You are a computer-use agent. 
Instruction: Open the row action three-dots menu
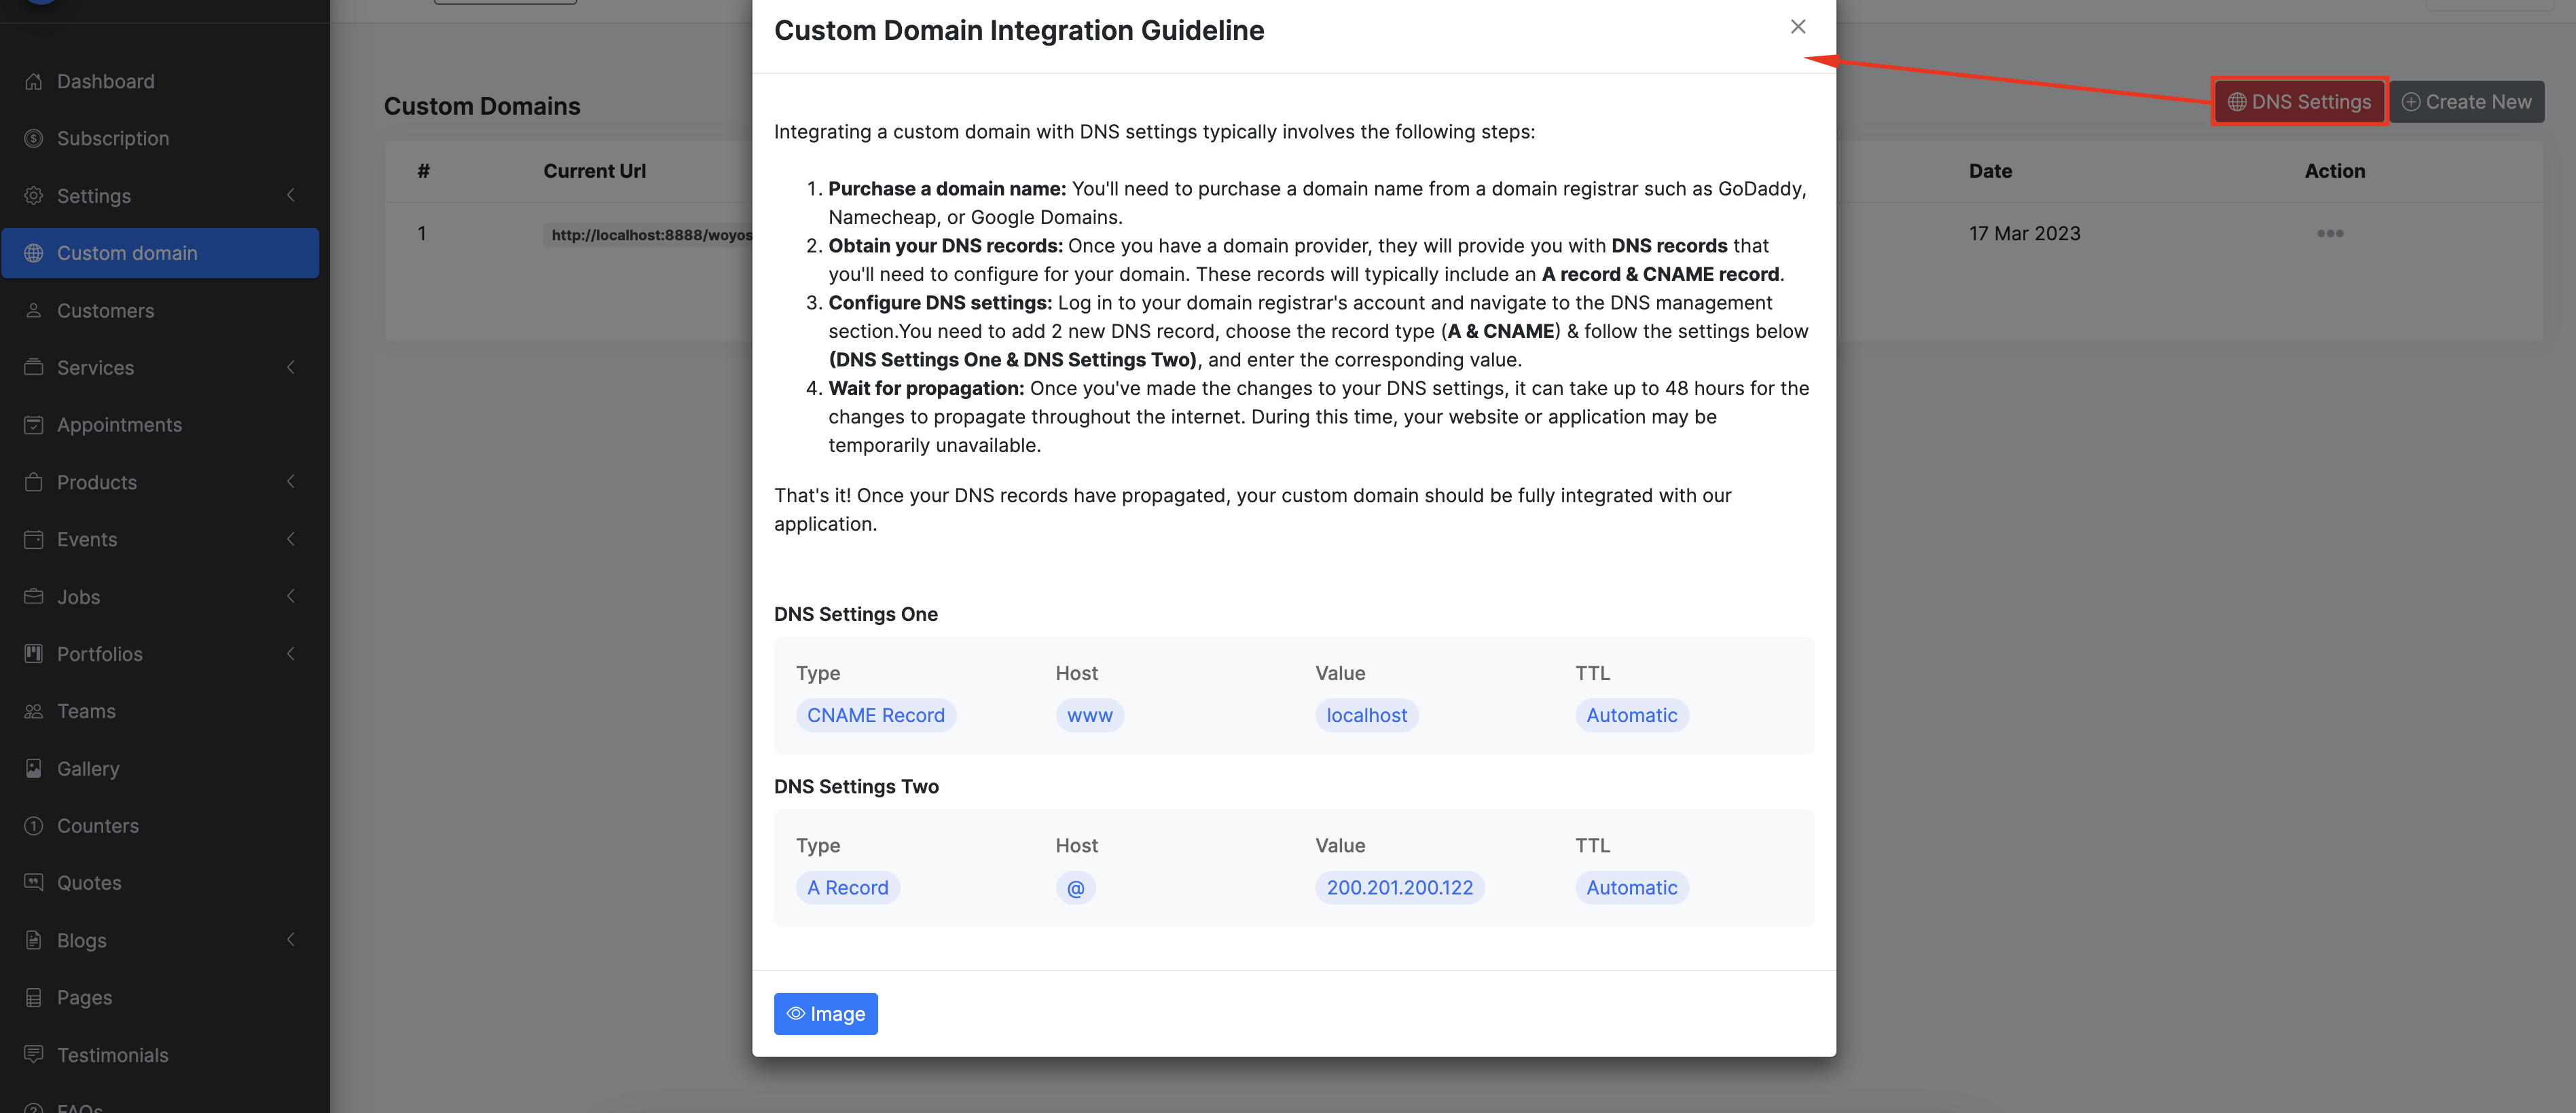click(x=2329, y=233)
